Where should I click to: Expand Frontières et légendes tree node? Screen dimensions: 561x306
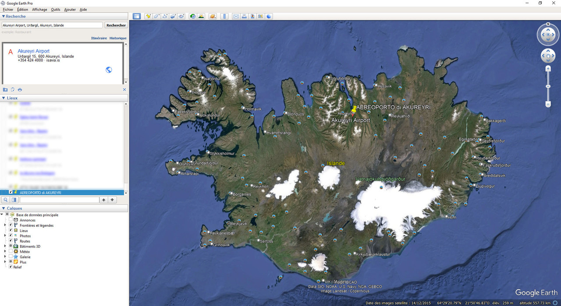click(x=5, y=225)
